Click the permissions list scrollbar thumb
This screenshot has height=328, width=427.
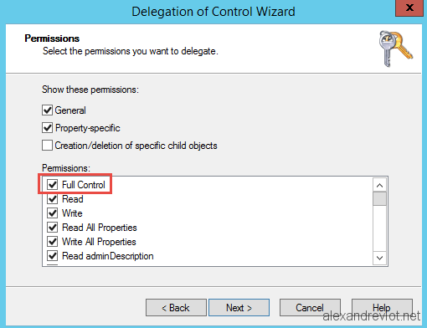379,198
